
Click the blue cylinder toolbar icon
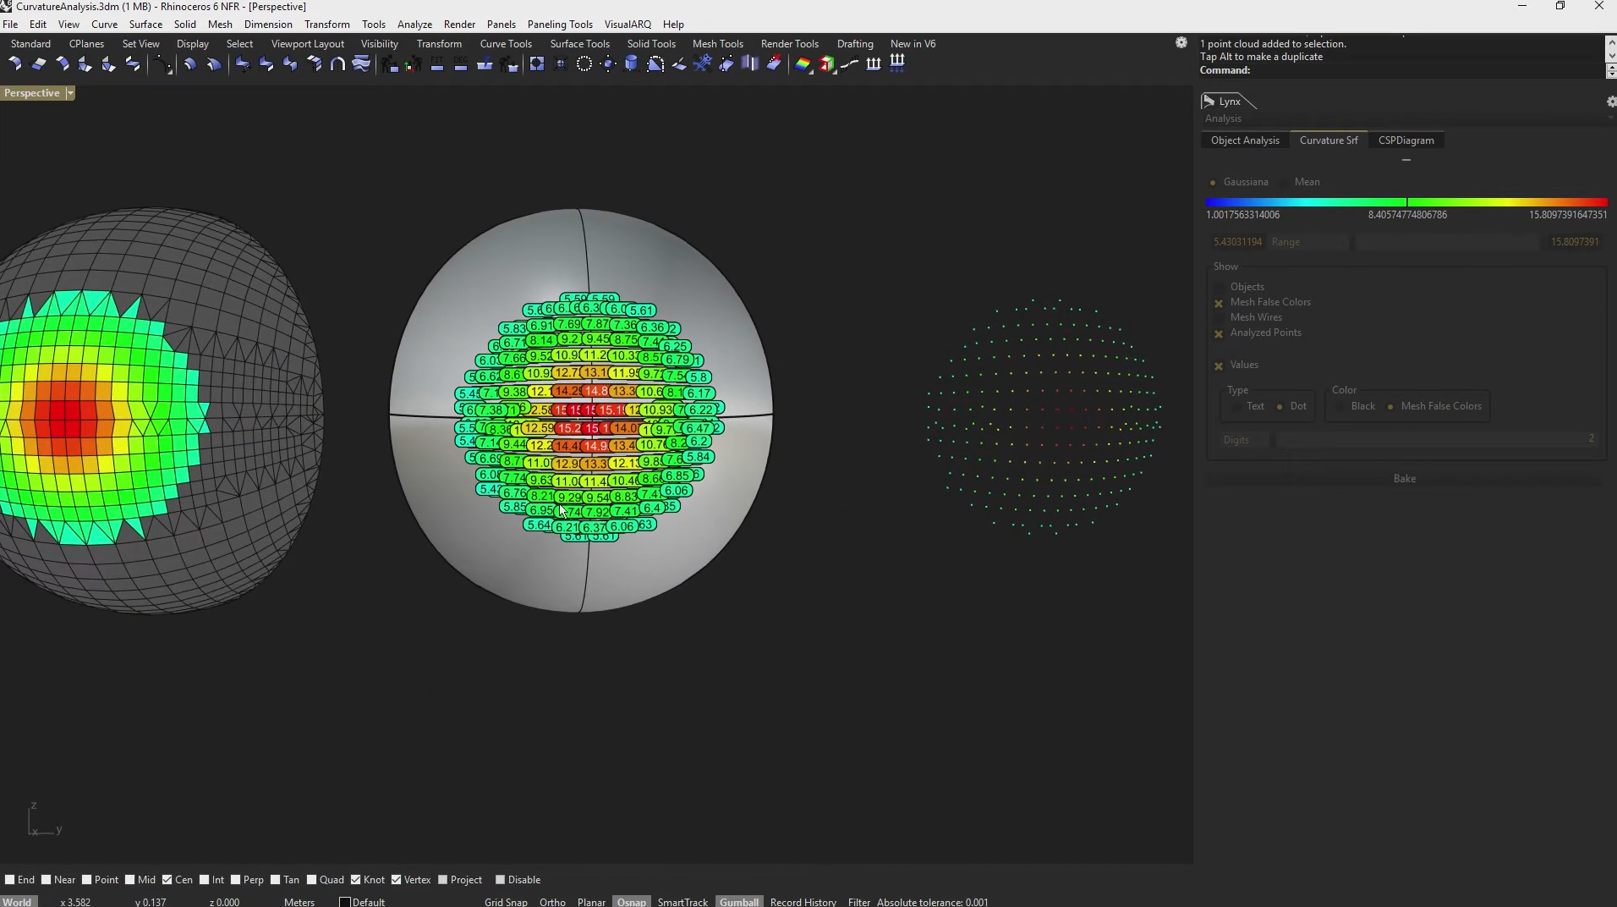(631, 64)
